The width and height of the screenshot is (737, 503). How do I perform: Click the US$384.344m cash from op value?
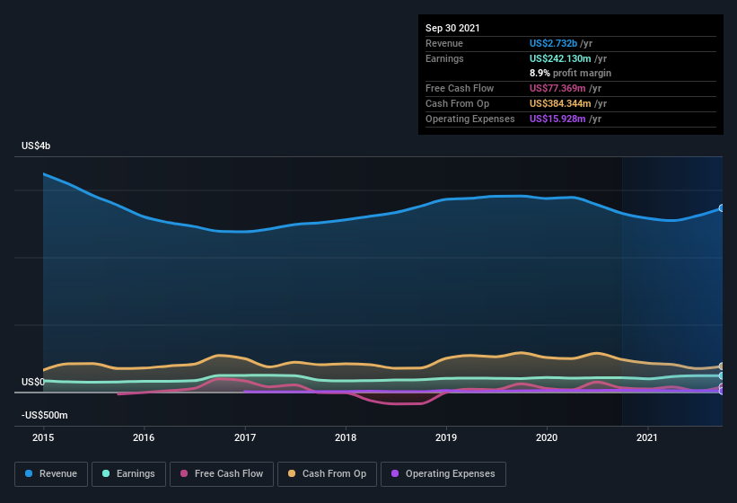560,103
